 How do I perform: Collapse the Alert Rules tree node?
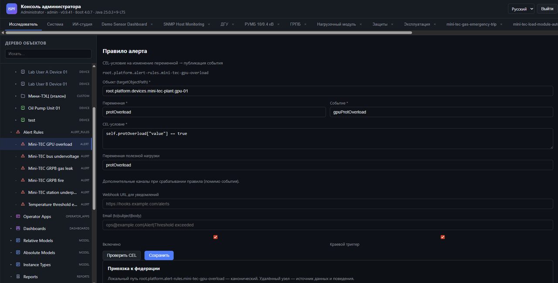tap(11, 132)
